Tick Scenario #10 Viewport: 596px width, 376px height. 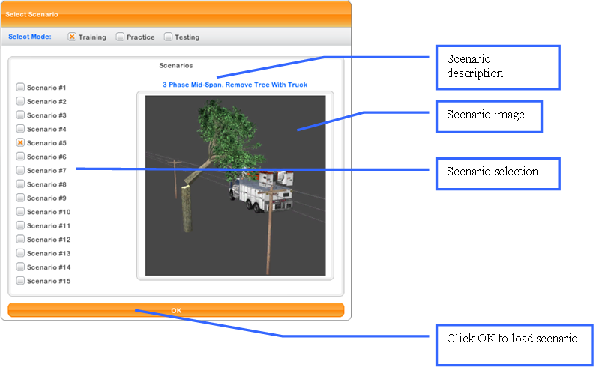point(20,211)
